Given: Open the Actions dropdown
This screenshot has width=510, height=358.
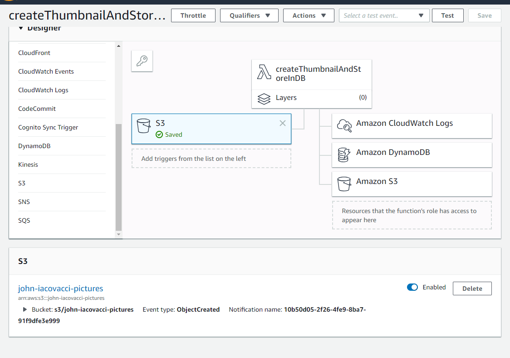Looking at the screenshot, I should (309, 15).
